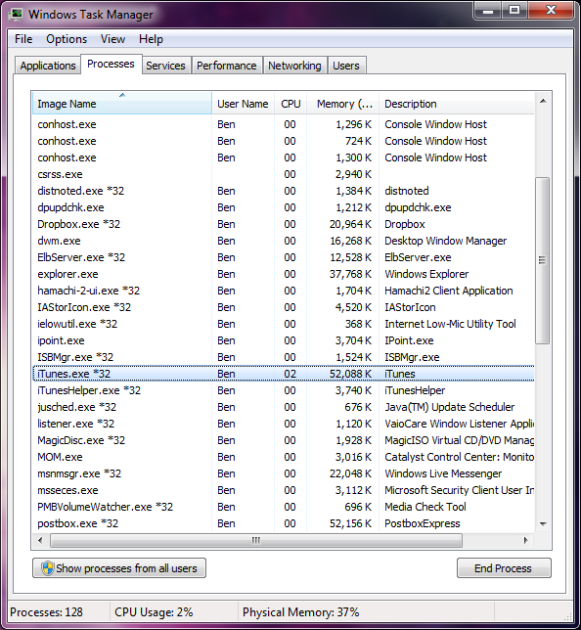Open the Help menu
581x630 pixels.
click(x=151, y=39)
